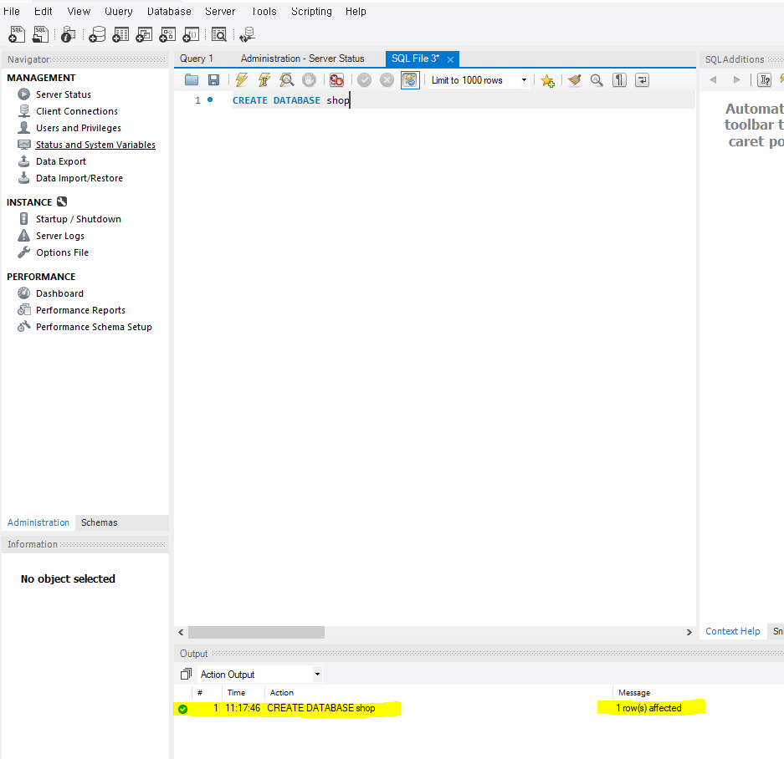Click the '1 row(s) affected' message cell
Image resolution: width=784 pixels, height=759 pixels.
(x=649, y=708)
